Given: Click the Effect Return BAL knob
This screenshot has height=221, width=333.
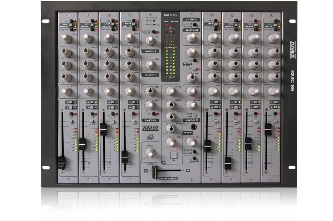Looking at the screenshot, I should [191, 78].
